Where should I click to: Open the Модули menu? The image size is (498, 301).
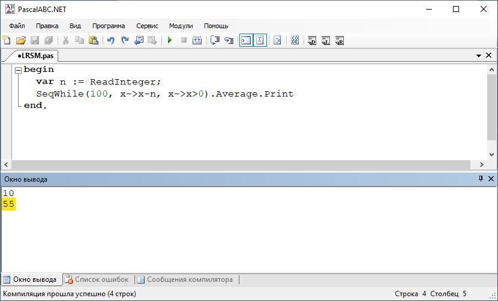tap(181, 26)
